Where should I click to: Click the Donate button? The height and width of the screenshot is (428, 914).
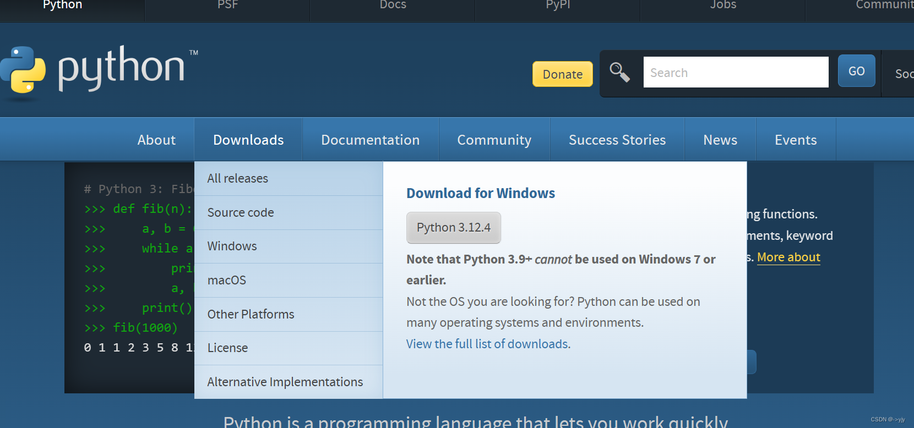tap(563, 74)
